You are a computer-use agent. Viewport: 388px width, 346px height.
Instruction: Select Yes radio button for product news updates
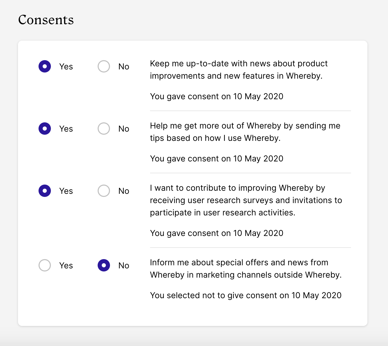click(x=45, y=66)
